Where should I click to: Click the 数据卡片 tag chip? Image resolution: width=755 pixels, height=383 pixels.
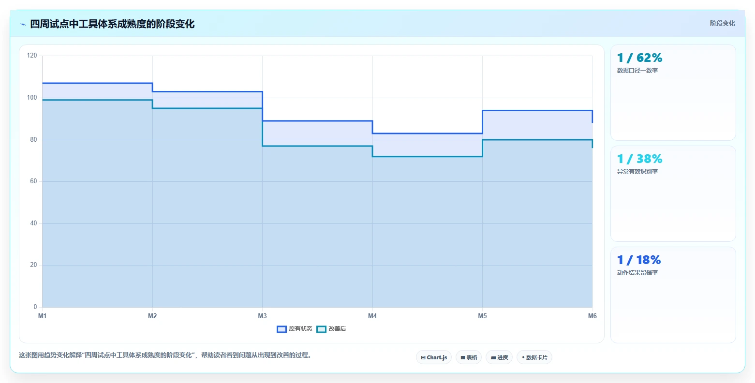534,357
